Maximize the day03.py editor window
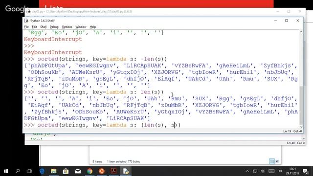This screenshot has width=313, height=176. (289, 11)
